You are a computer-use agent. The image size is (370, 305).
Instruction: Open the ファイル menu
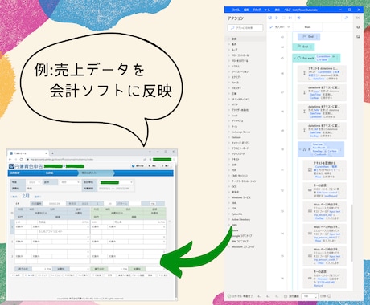coord(236,10)
